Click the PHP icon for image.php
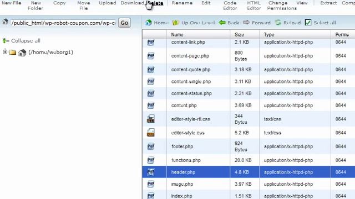The image size is (355, 199). click(x=151, y=184)
